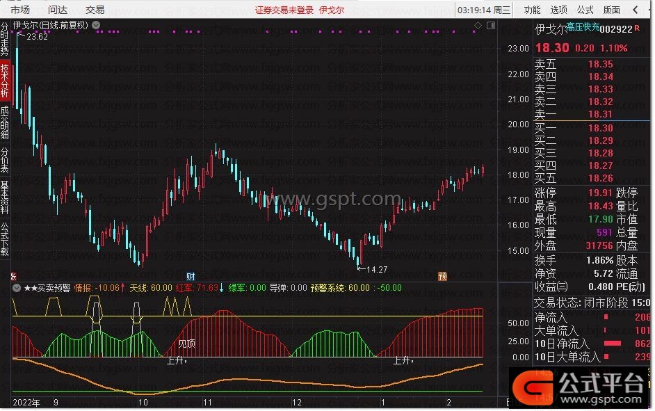
Task: Switch to 基本资料 side tab
Action: (5, 197)
